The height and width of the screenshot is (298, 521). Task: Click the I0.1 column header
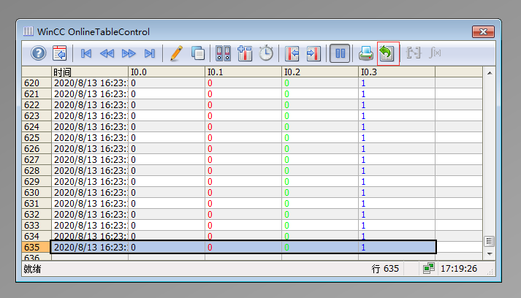(x=243, y=72)
